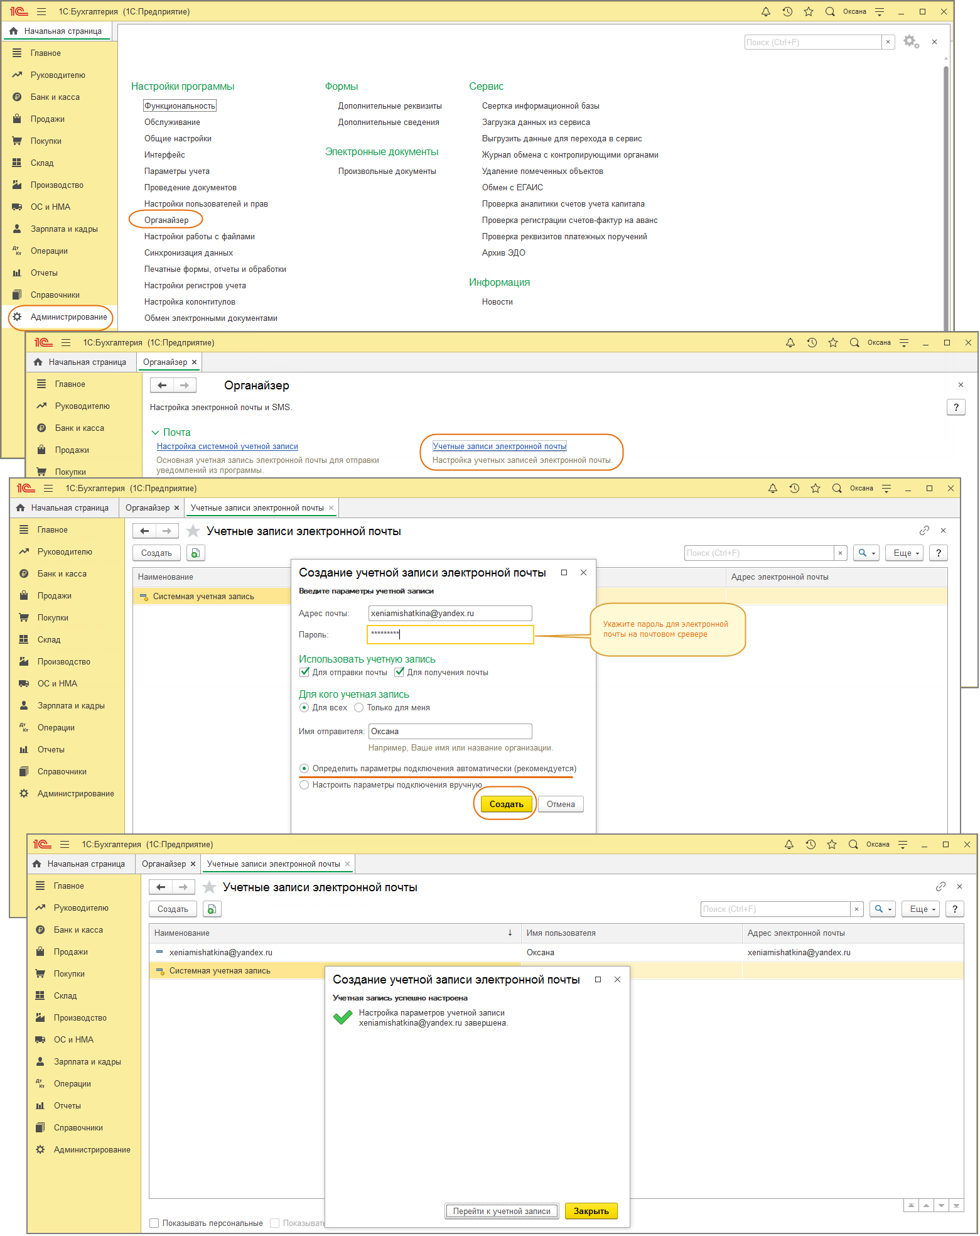Open favorites star in top window title bar
This screenshot has width=980, height=1236.
pos(809,11)
